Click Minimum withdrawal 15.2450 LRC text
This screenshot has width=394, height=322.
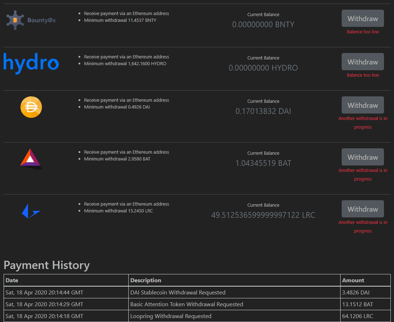point(118,211)
